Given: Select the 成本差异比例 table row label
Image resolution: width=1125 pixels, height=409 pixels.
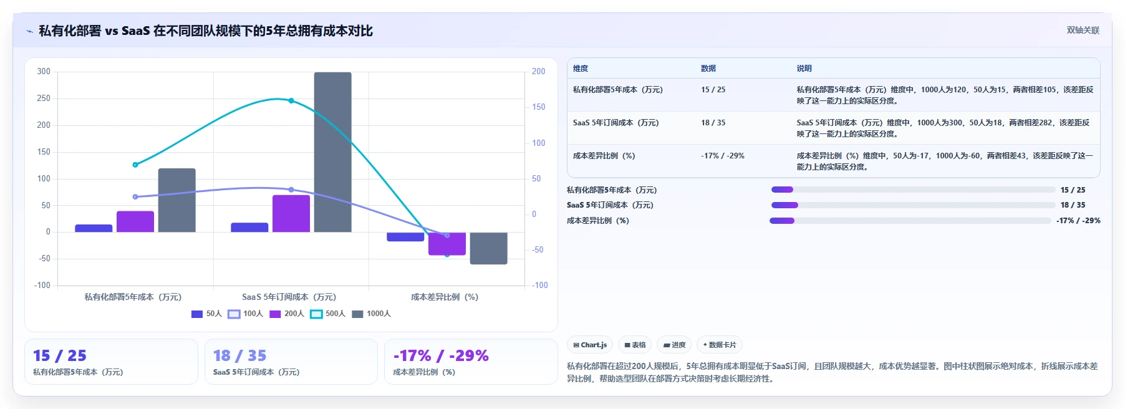Looking at the screenshot, I should pos(604,156).
